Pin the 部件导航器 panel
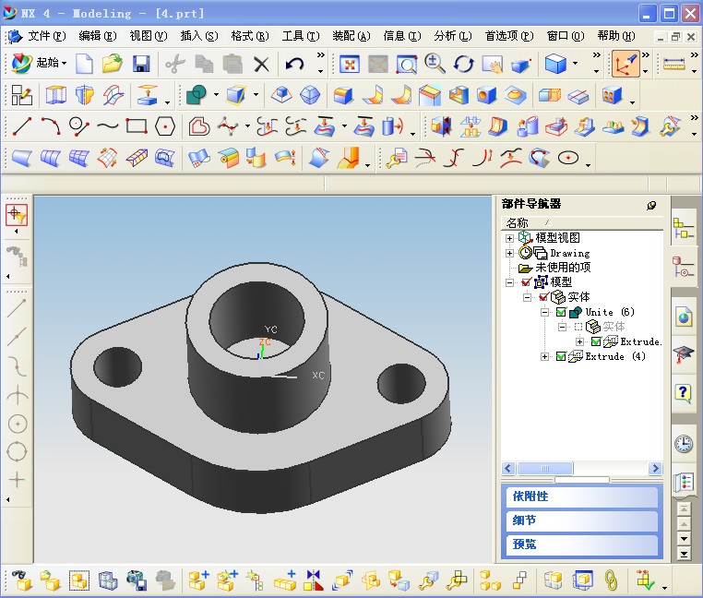Viewport: 703px width, 598px height. pyautogui.click(x=652, y=205)
